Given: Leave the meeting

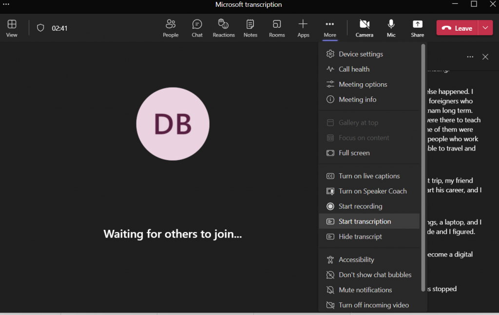Looking at the screenshot, I should 457,28.
